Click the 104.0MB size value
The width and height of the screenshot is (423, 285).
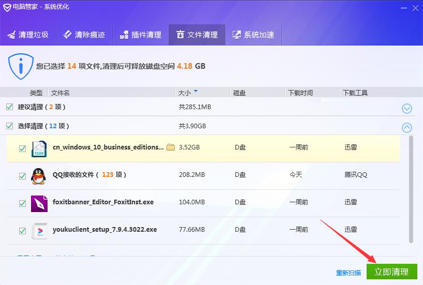coord(192,202)
